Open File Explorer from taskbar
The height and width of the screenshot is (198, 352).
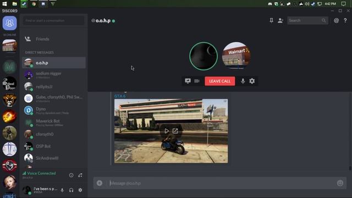tap(15, 4)
